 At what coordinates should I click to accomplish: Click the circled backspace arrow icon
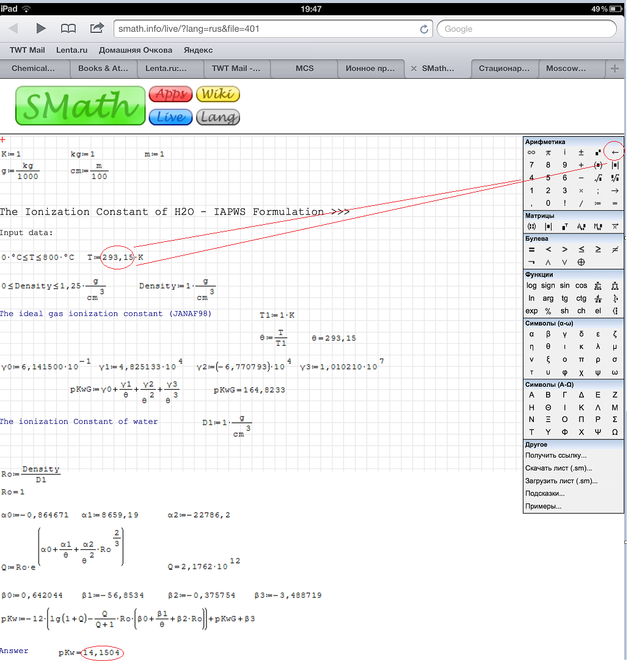[614, 152]
